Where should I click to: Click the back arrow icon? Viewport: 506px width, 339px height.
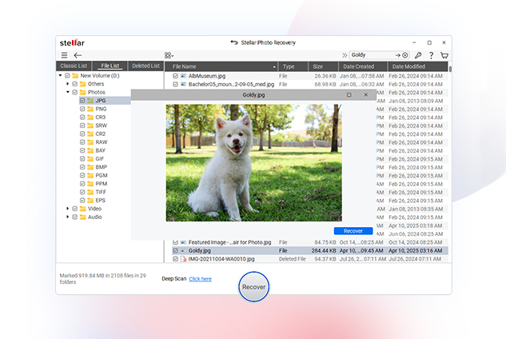click(78, 55)
